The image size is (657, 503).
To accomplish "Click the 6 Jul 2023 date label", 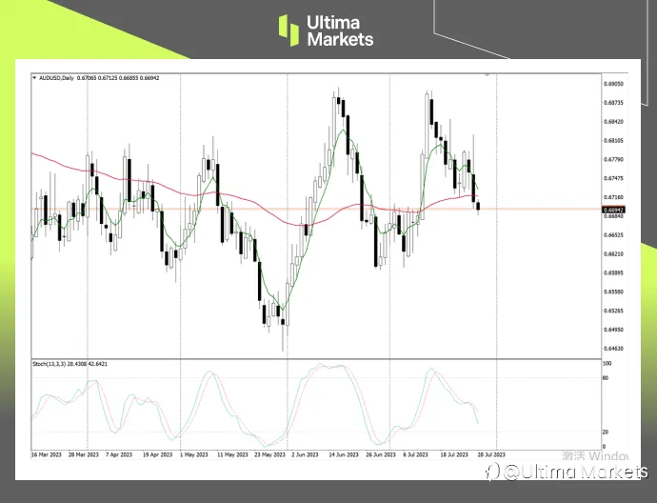I will tap(416, 454).
